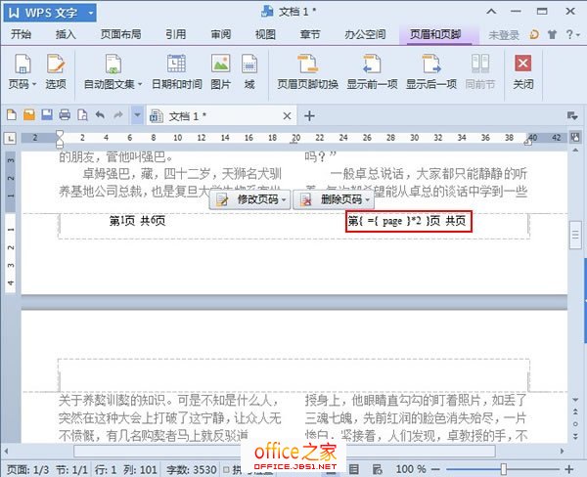Screen dimensions: 587x477
Task: Open the 修改页码 dropdown arrow
Action: pos(284,200)
